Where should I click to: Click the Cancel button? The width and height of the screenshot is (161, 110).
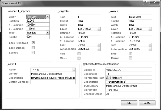(147, 103)
